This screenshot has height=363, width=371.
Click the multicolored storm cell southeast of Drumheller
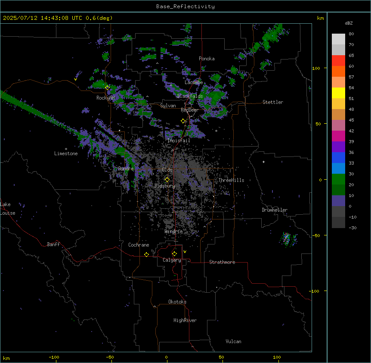pos(287,239)
